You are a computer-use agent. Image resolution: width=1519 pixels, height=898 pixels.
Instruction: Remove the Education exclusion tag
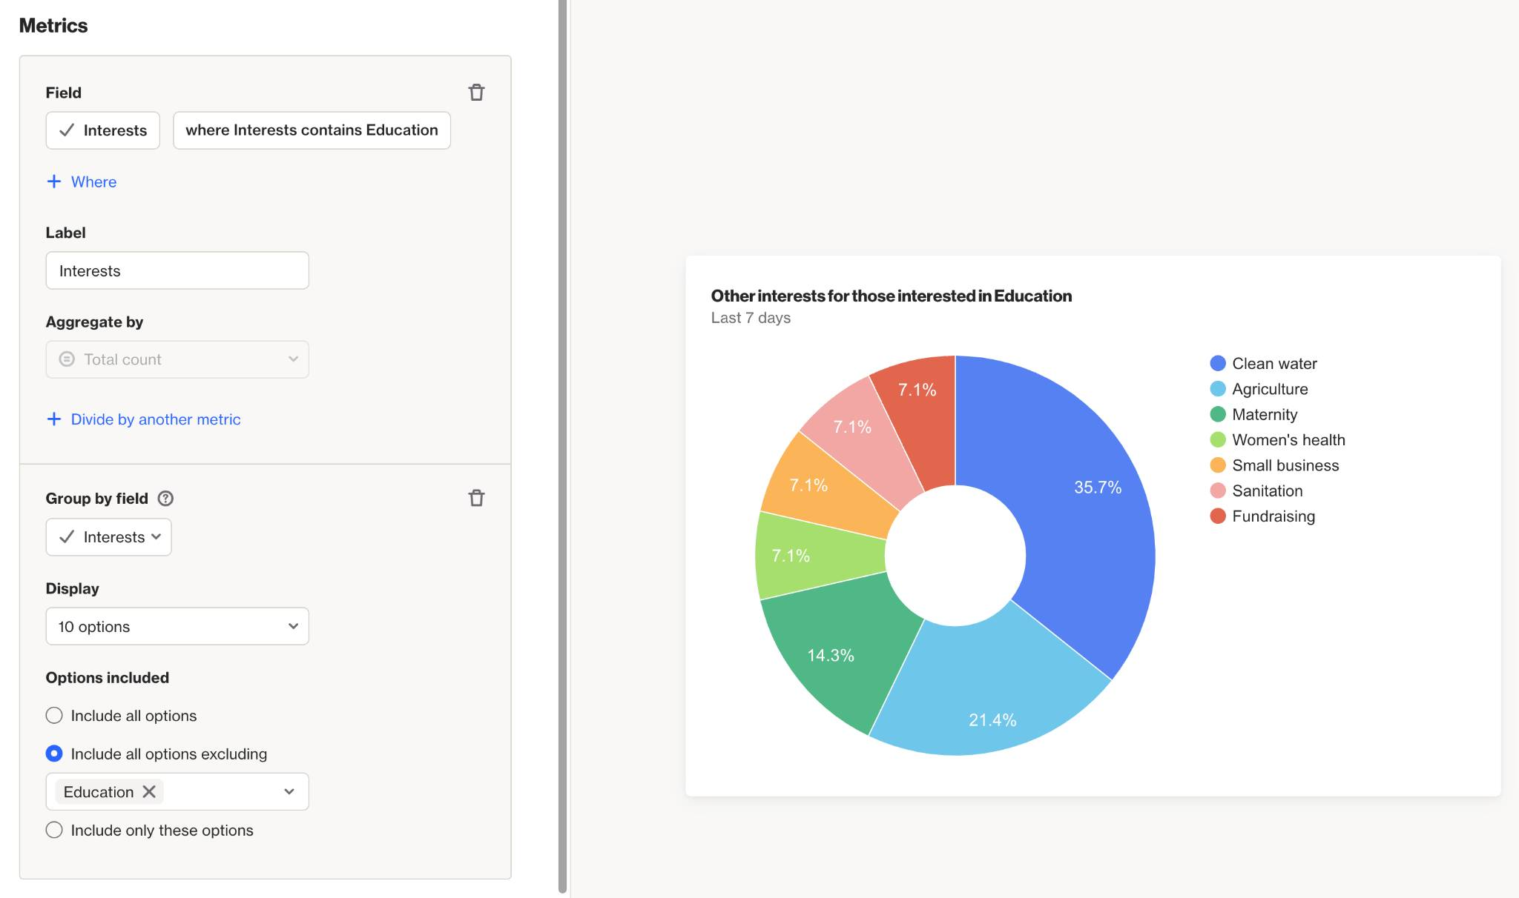149,791
